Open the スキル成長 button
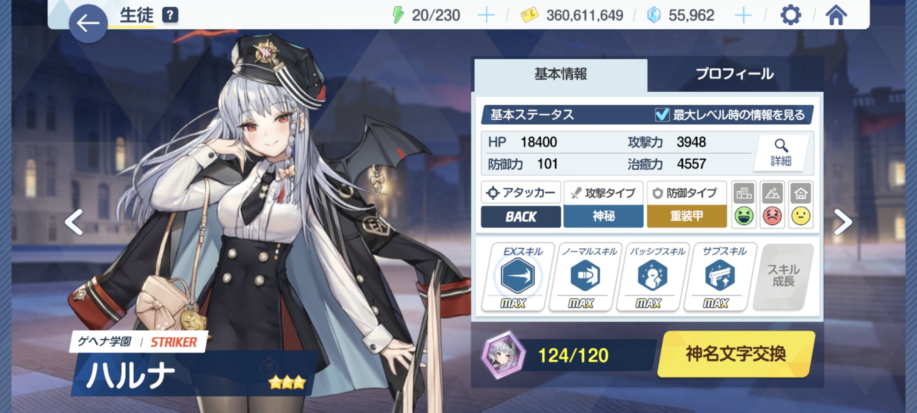This screenshot has height=413, width=917. pyautogui.click(x=784, y=276)
